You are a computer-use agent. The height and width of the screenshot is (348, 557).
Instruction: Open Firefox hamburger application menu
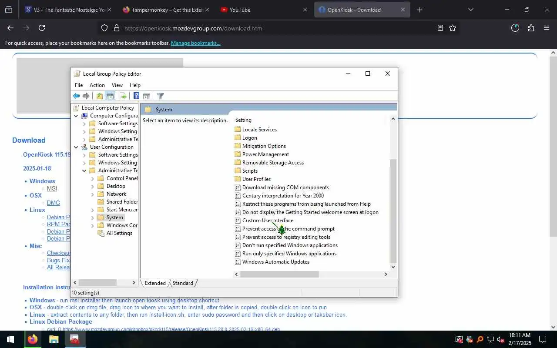[x=547, y=28]
